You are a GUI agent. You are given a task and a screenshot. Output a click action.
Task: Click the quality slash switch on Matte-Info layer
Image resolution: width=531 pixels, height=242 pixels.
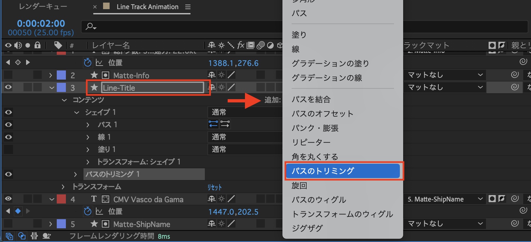[x=231, y=75]
